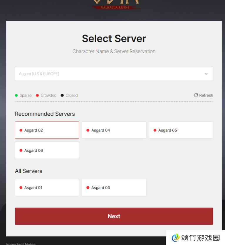Pick the Asgard 06 server
Viewport: 225px width, 245px height.
pyautogui.click(x=47, y=150)
